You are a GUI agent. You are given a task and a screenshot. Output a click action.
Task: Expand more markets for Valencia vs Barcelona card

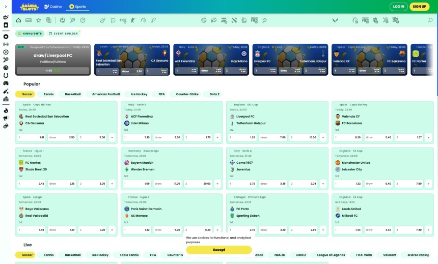(x=428, y=137)
